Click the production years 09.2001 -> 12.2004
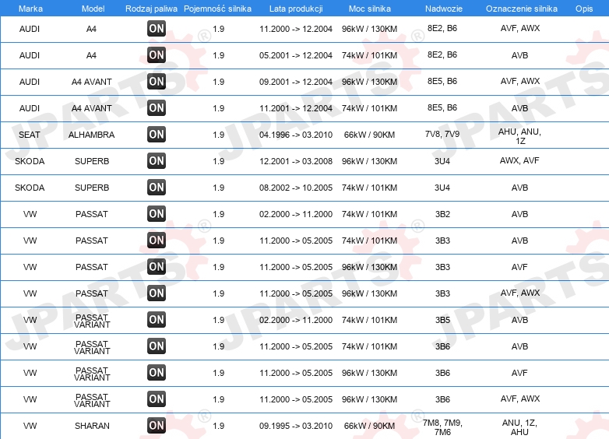The image size is (609, 439). [296, 82]
